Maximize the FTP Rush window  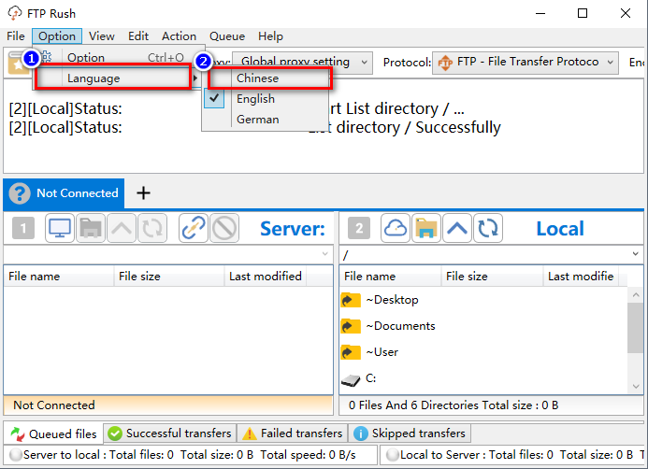[x=583, y=13]
